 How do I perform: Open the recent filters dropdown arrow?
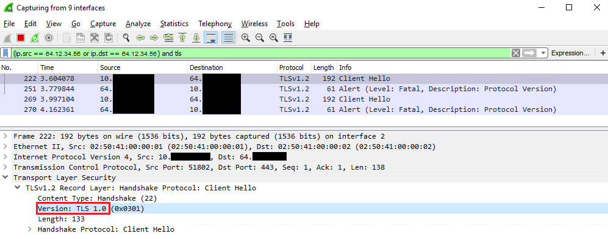click(543, 53)
